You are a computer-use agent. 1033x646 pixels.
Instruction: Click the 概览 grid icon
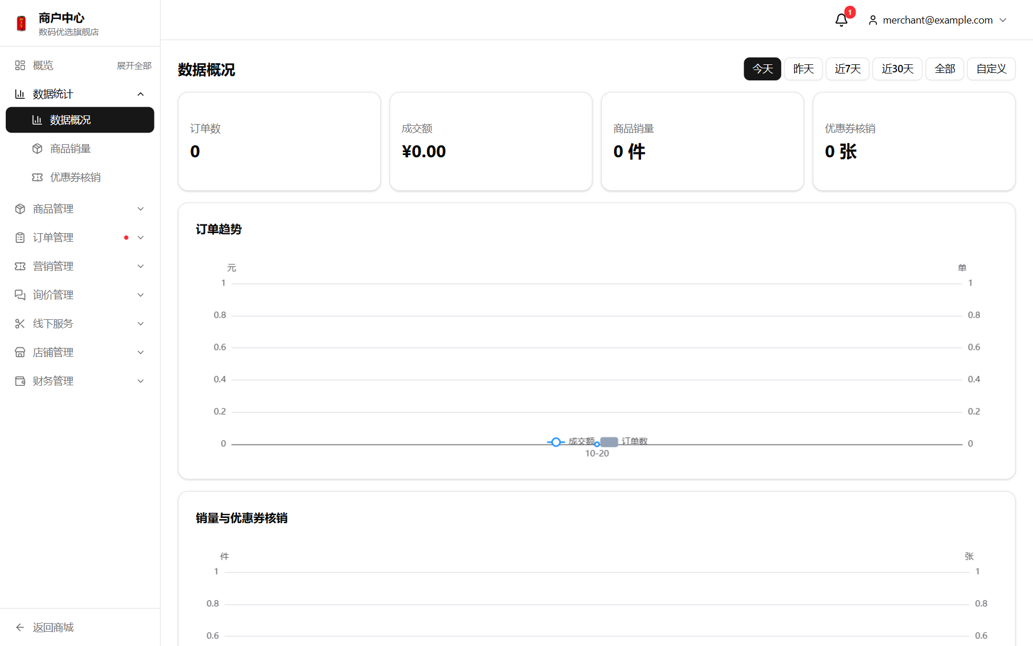click(x=20, y=65)
